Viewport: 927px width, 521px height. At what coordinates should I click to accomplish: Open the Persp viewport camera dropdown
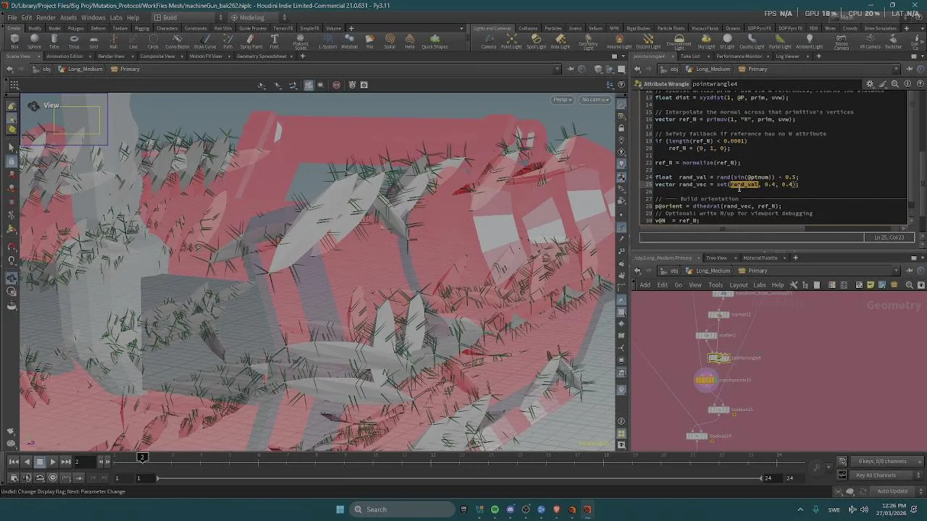(x=563, y=100)
